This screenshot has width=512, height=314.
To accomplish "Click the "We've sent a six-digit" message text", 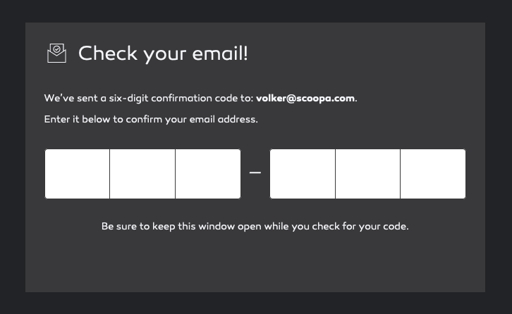I will 106,98.
